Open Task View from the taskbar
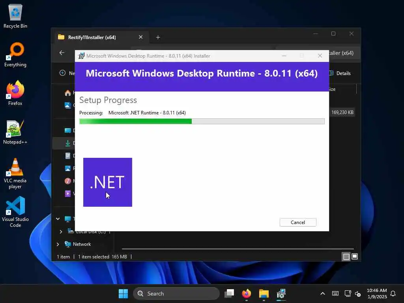 click(x=229, y=294)
